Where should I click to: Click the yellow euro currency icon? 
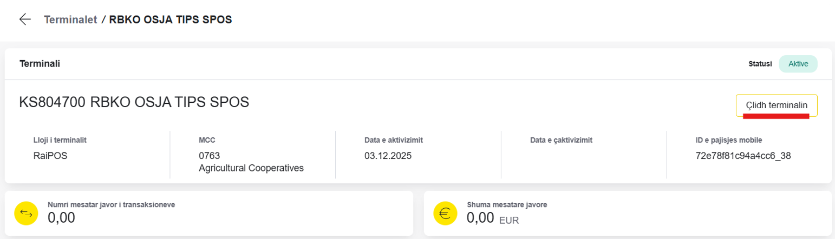pyautogui.click(x=446, y=214)
